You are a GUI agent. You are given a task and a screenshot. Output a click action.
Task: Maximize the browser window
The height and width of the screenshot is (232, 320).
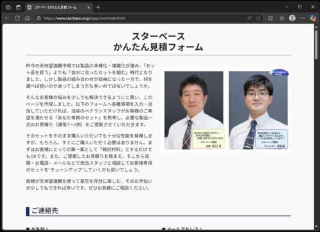click(300, 7)
